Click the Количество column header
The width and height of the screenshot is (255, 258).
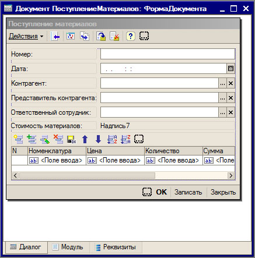173,151
